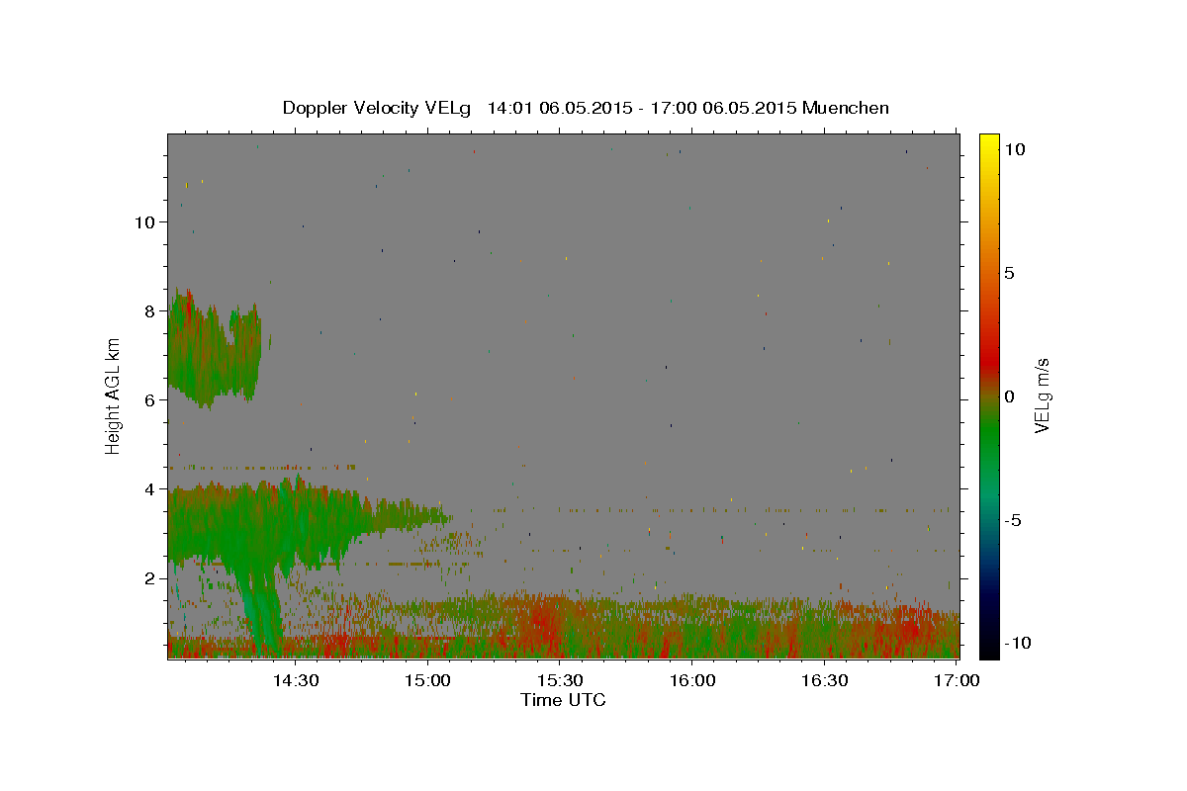The width and height of the screenshot is (1187, 791).
Task: Click the yellow top of the colorbar
Action: tap(988, 143)
